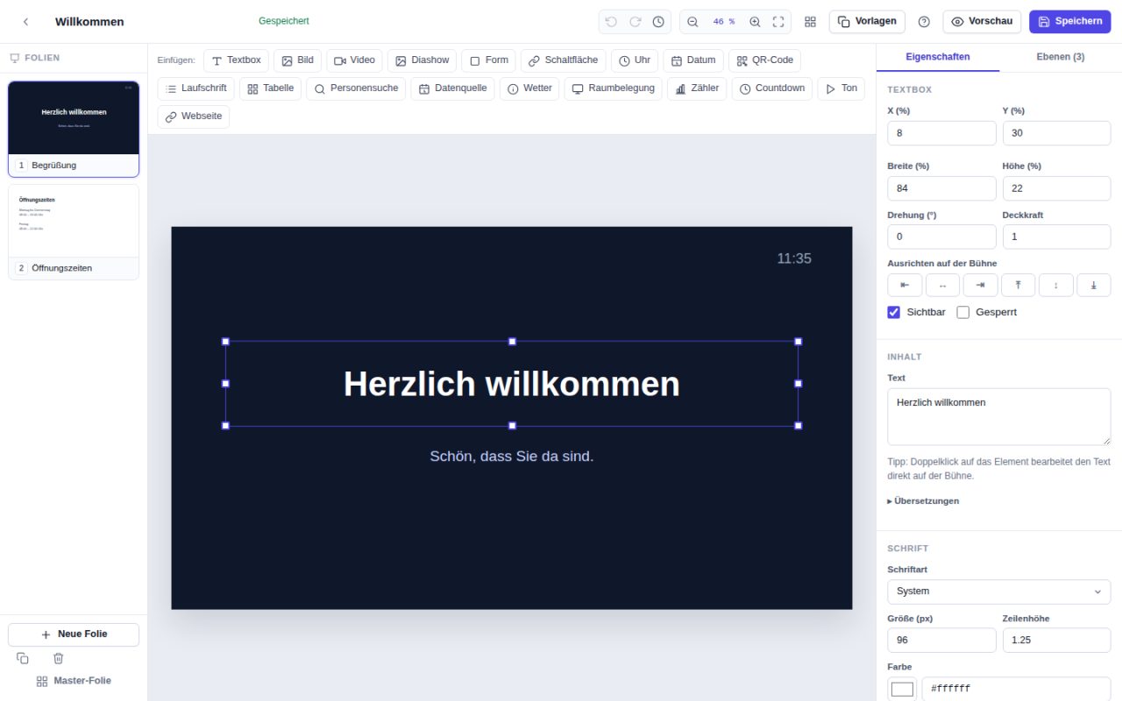Undo the last change
Screen dimensions: 1122x701
611,22
